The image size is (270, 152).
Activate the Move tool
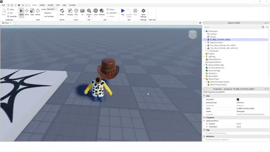27,12
